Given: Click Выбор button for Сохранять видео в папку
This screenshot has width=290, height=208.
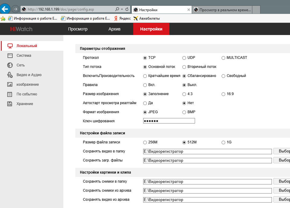Looking at the screenshot, I should click(282, 151).
